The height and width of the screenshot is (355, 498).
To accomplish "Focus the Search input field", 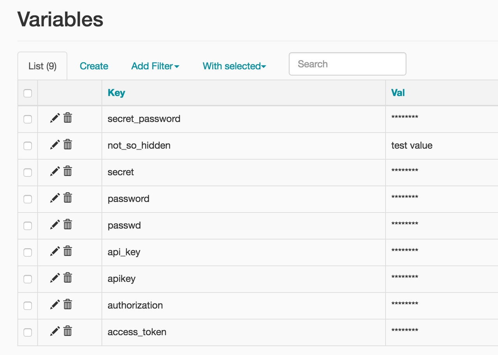I will pyautogui.click(x=347, y=64).
